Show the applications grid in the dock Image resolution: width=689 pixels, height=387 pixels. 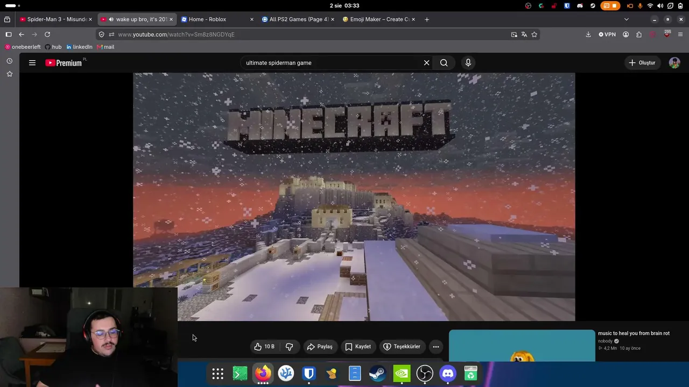(x=217, y=374)
